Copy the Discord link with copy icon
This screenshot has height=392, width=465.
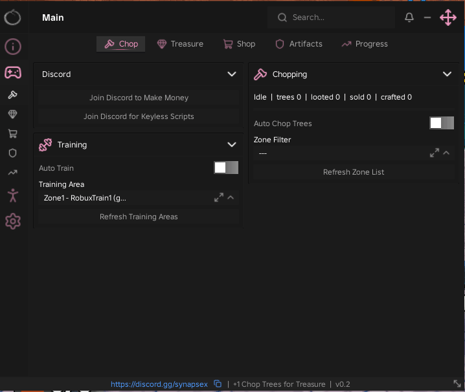(218, 384)
